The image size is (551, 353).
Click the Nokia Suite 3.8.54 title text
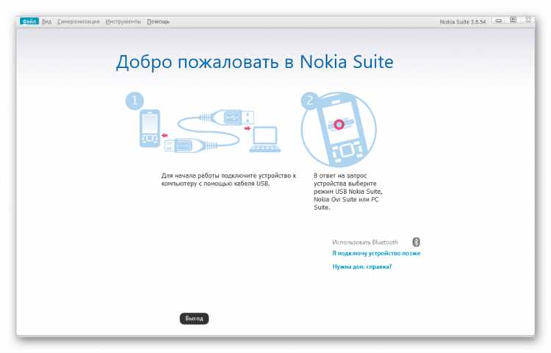click(x=462, y=22)
